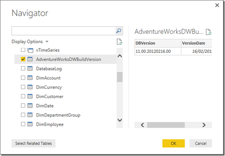Click the DimCustomer table icon

pyautogui.click(x=30, y=96)
